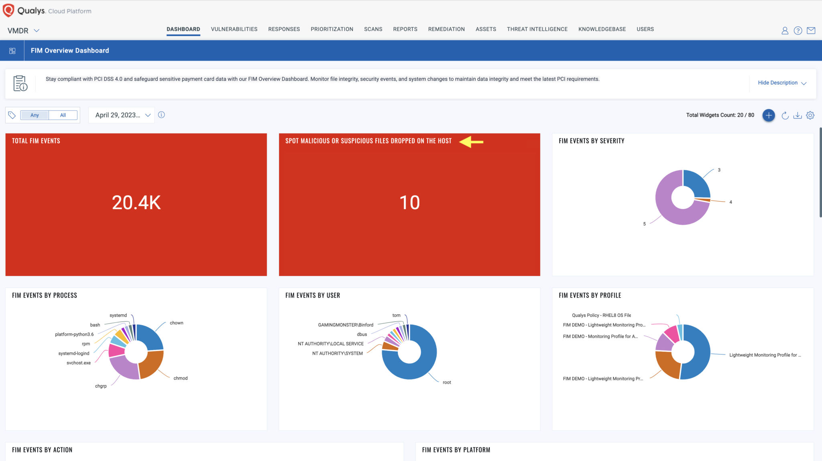Image resolution: width=822 pixels, height=461 pixels.
Task: Click the refresh dashboard icon
Action: 785,115
